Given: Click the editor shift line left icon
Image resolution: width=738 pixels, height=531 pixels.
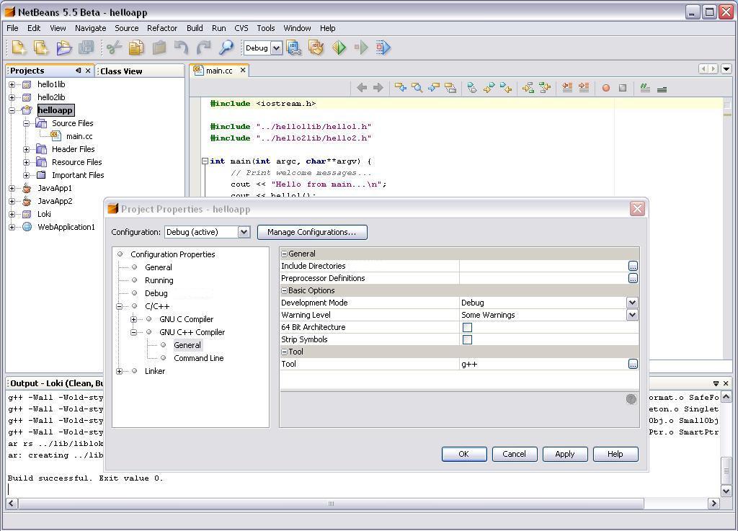Looking at the screenshot, I should coord(567,87).
